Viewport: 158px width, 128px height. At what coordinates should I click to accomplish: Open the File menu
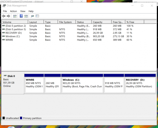pos(5,11)
